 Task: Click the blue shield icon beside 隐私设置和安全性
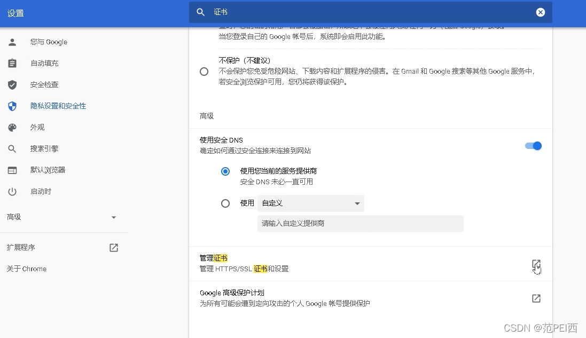(12, 106)
